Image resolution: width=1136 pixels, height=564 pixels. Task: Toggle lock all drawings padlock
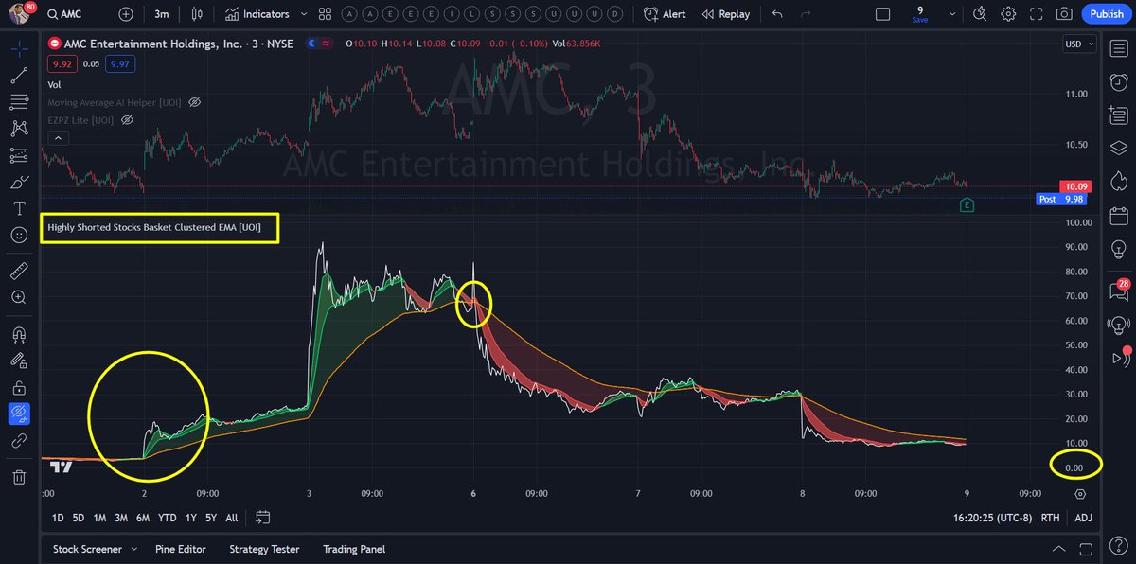(x=19, y=387)
